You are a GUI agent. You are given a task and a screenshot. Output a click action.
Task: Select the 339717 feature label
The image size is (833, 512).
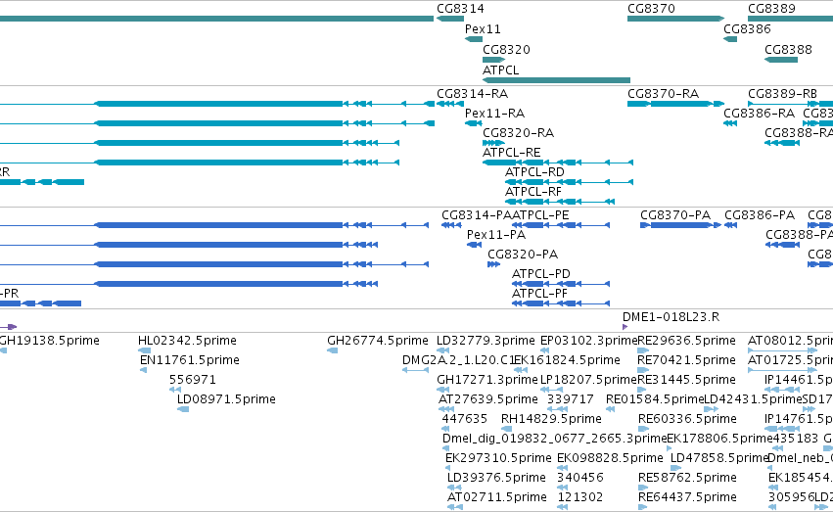[x=571, y=399]
